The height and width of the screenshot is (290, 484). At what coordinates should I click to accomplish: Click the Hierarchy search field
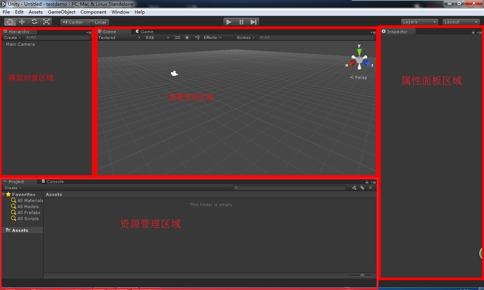pos(57,37)
